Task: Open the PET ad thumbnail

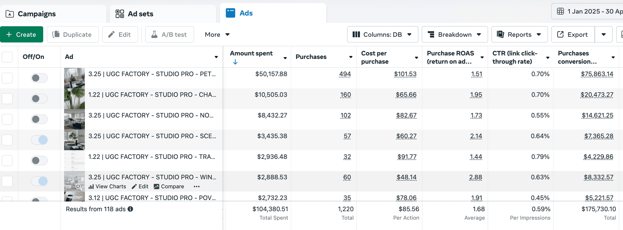Action: coord(75,78)
